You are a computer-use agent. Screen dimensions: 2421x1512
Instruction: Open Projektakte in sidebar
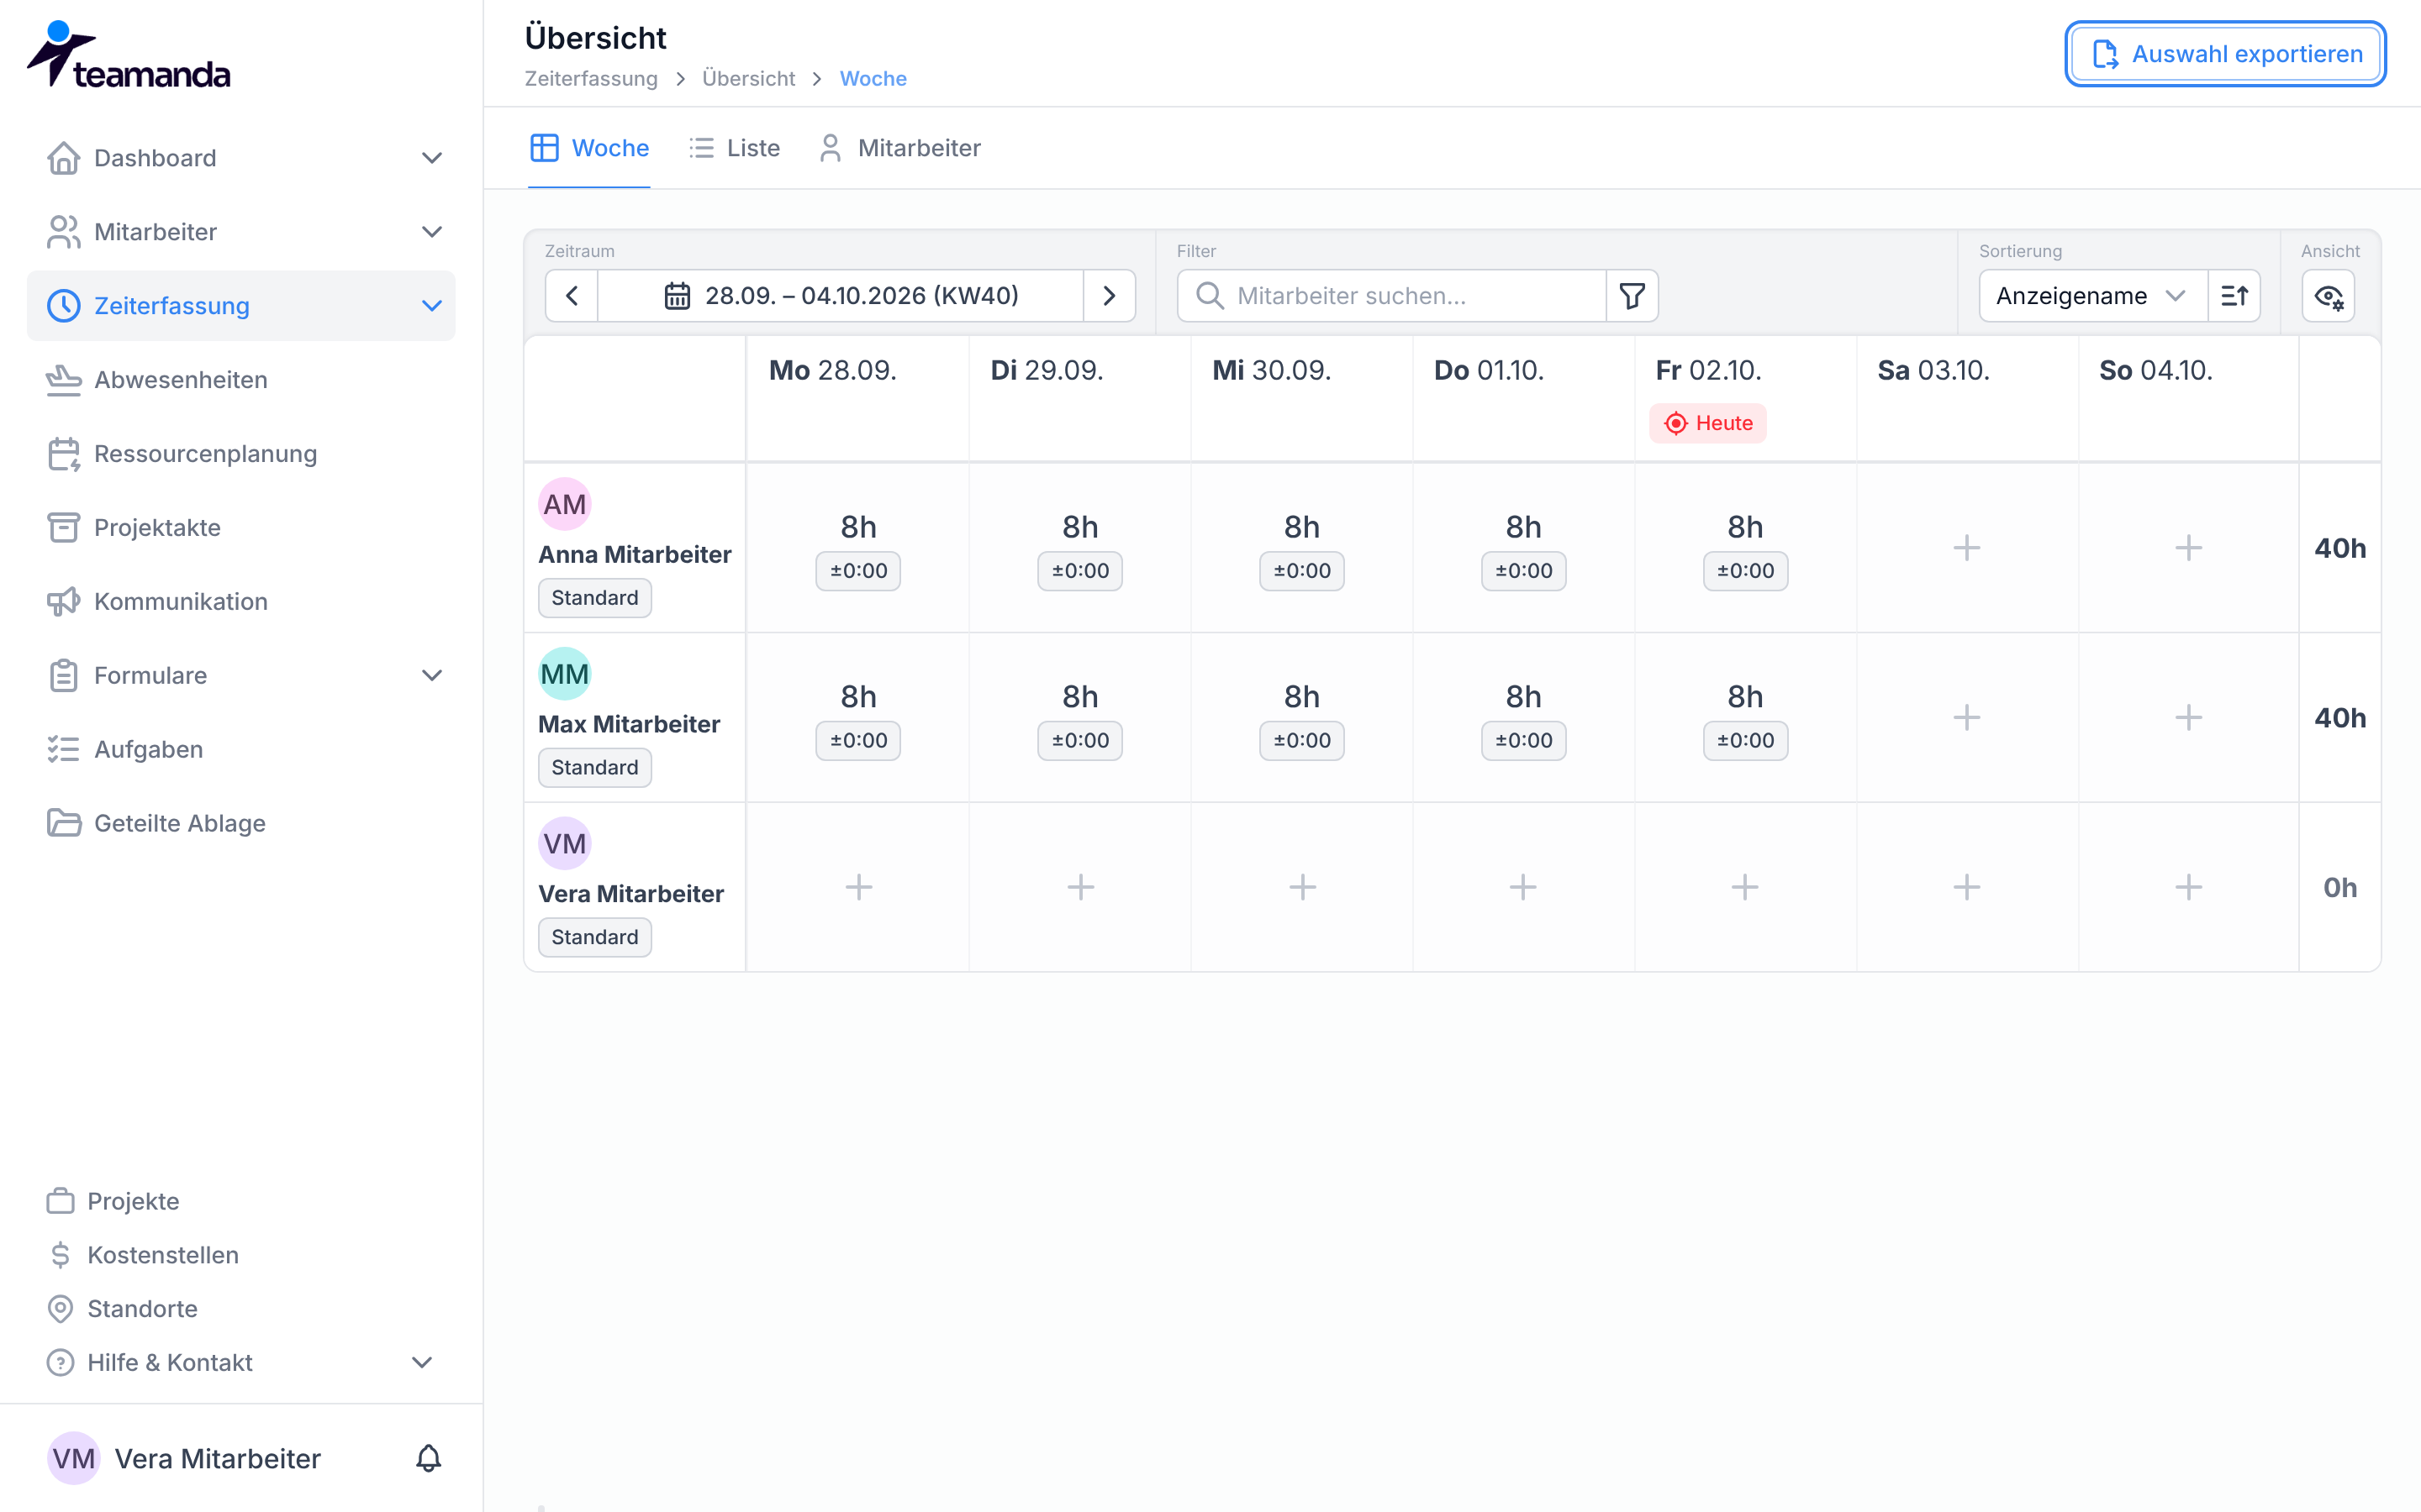point(241,528)
